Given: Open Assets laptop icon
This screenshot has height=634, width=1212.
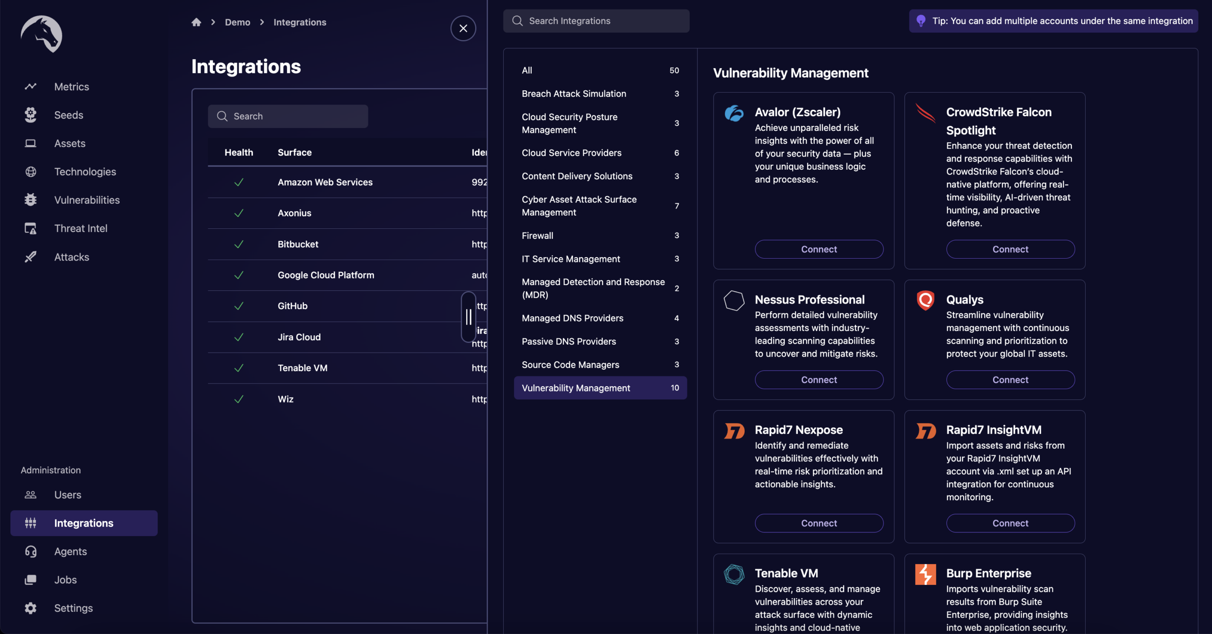Looking at the screenshot, I should (x=31, y=143).
